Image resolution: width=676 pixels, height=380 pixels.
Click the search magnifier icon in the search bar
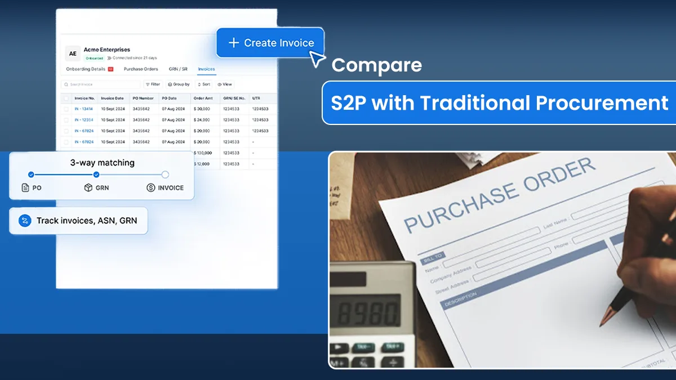(65, 84)
